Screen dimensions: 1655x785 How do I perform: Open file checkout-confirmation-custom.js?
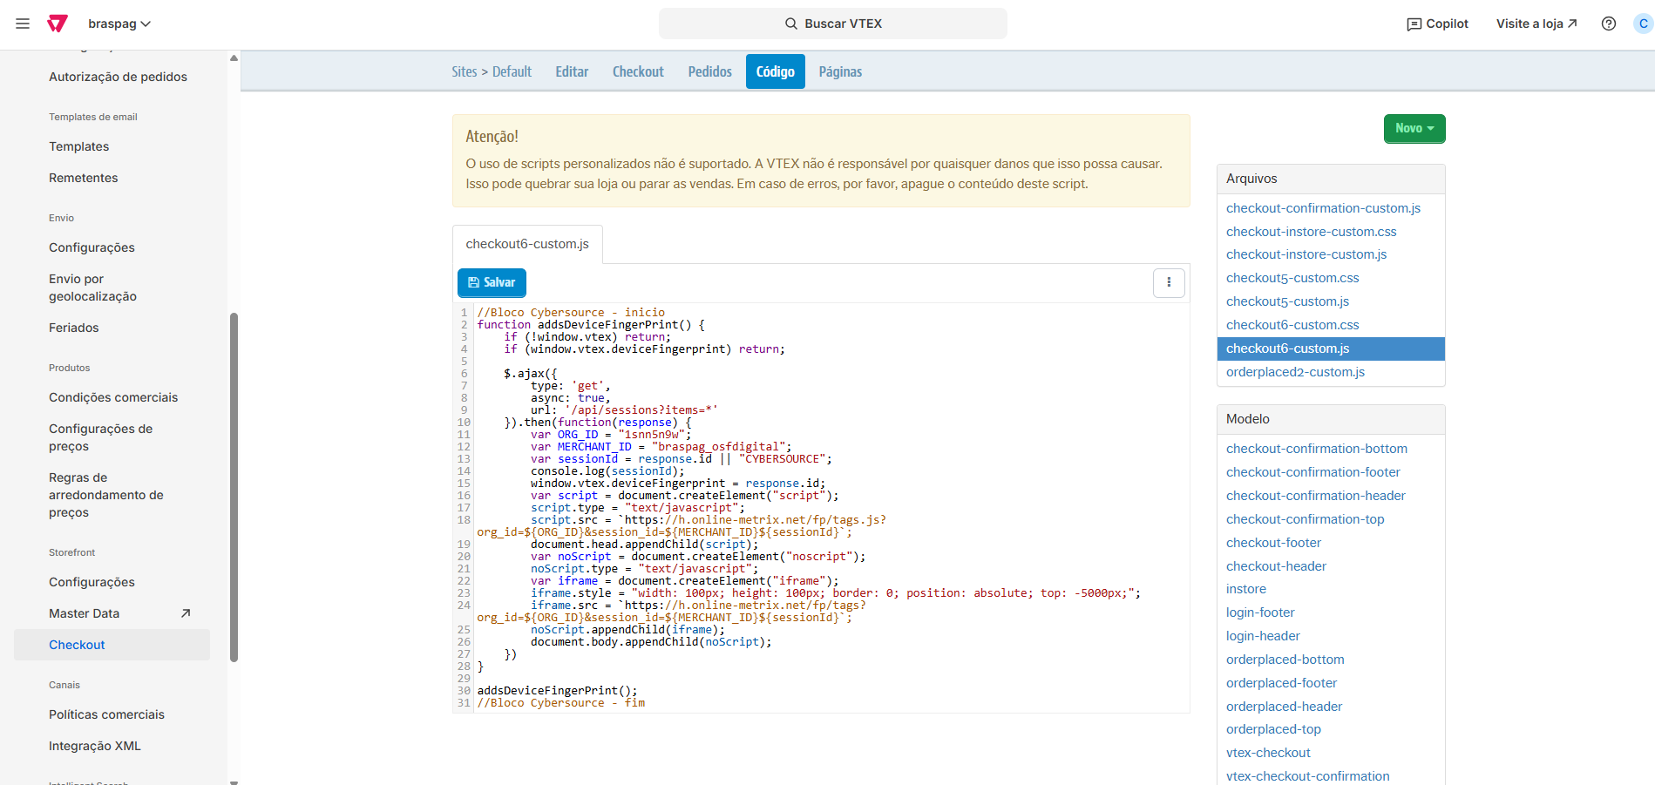tap(1323, 208)
